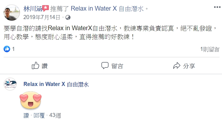This screenshot has height=120, width=222.
Task: Open 林川涵's profile picture
Action: (x=12, y=13)
